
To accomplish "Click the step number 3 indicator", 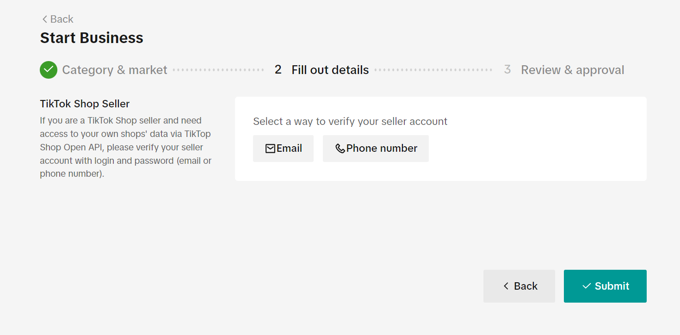I will [507, 70].
